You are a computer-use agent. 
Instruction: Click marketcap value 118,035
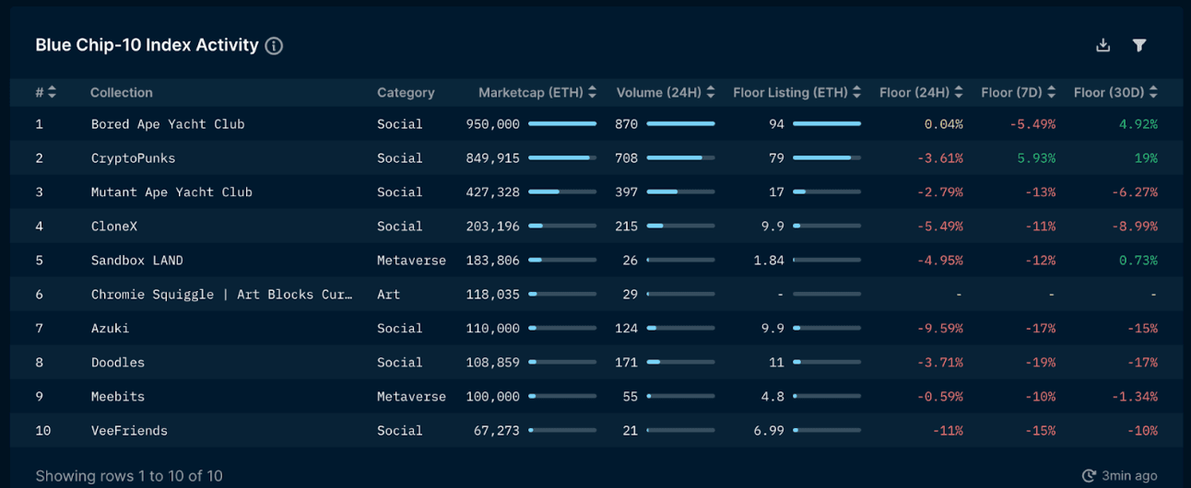point(493,295)
